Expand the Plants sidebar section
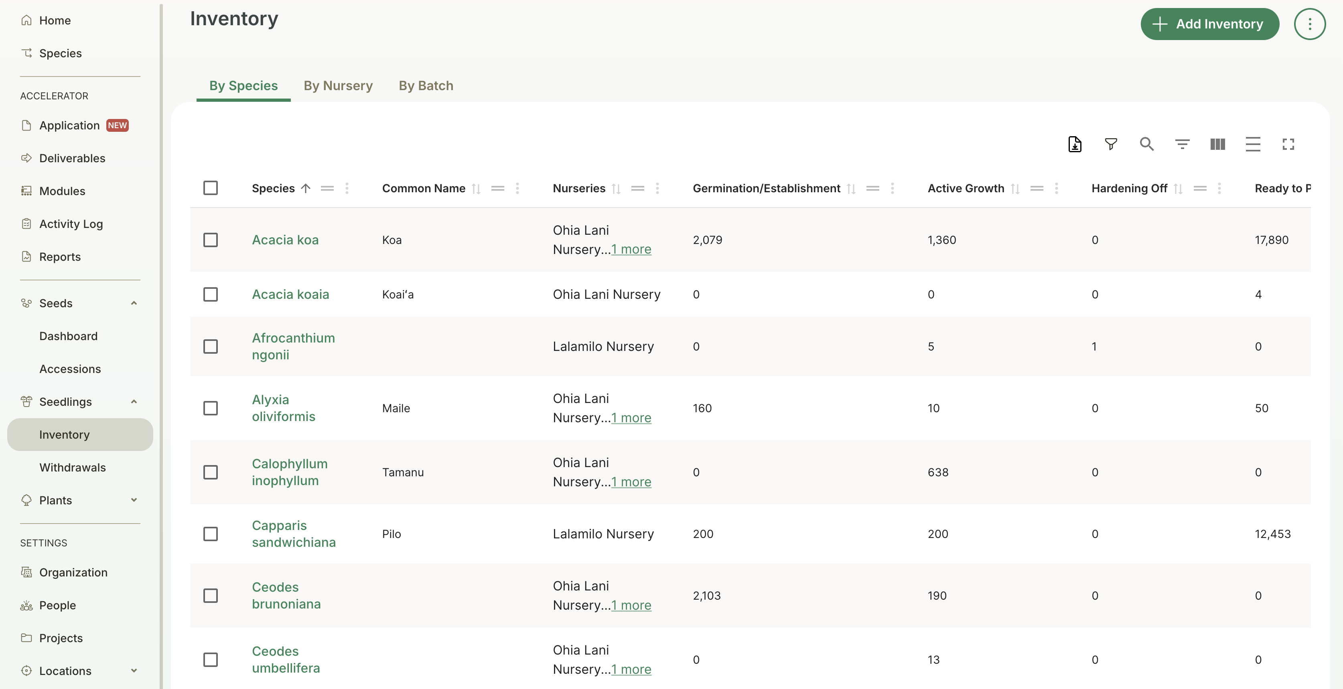 click(134, 500)
